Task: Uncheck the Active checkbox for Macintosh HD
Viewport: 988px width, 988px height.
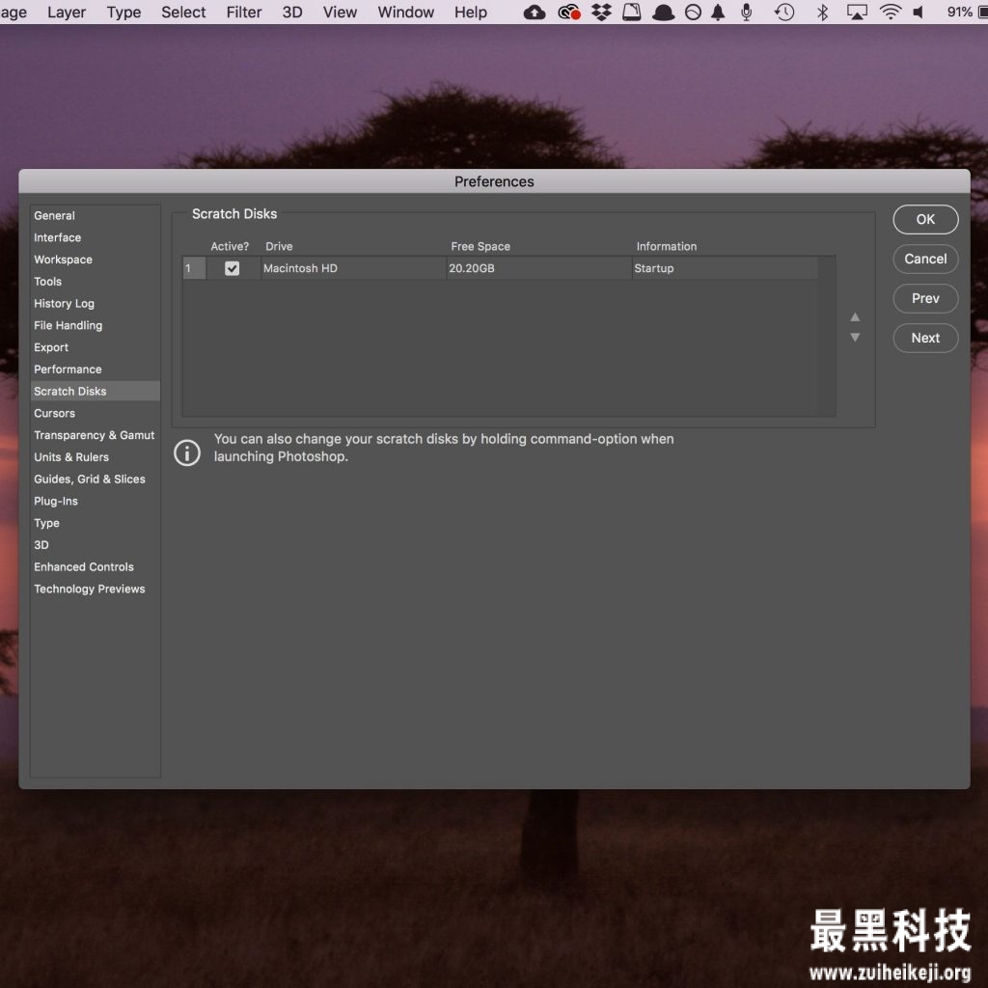Action: [232, 268]
